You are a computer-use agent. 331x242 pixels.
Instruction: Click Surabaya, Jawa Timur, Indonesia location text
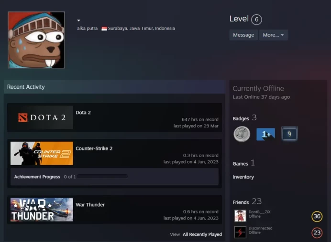[x=142, y=29]
